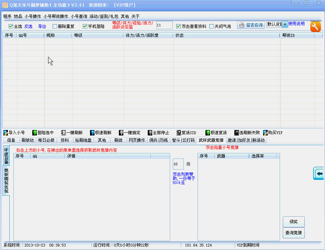The image size is (325, 250).
Task: Click the blue back arrow side button
Action: tap(319, 174)
